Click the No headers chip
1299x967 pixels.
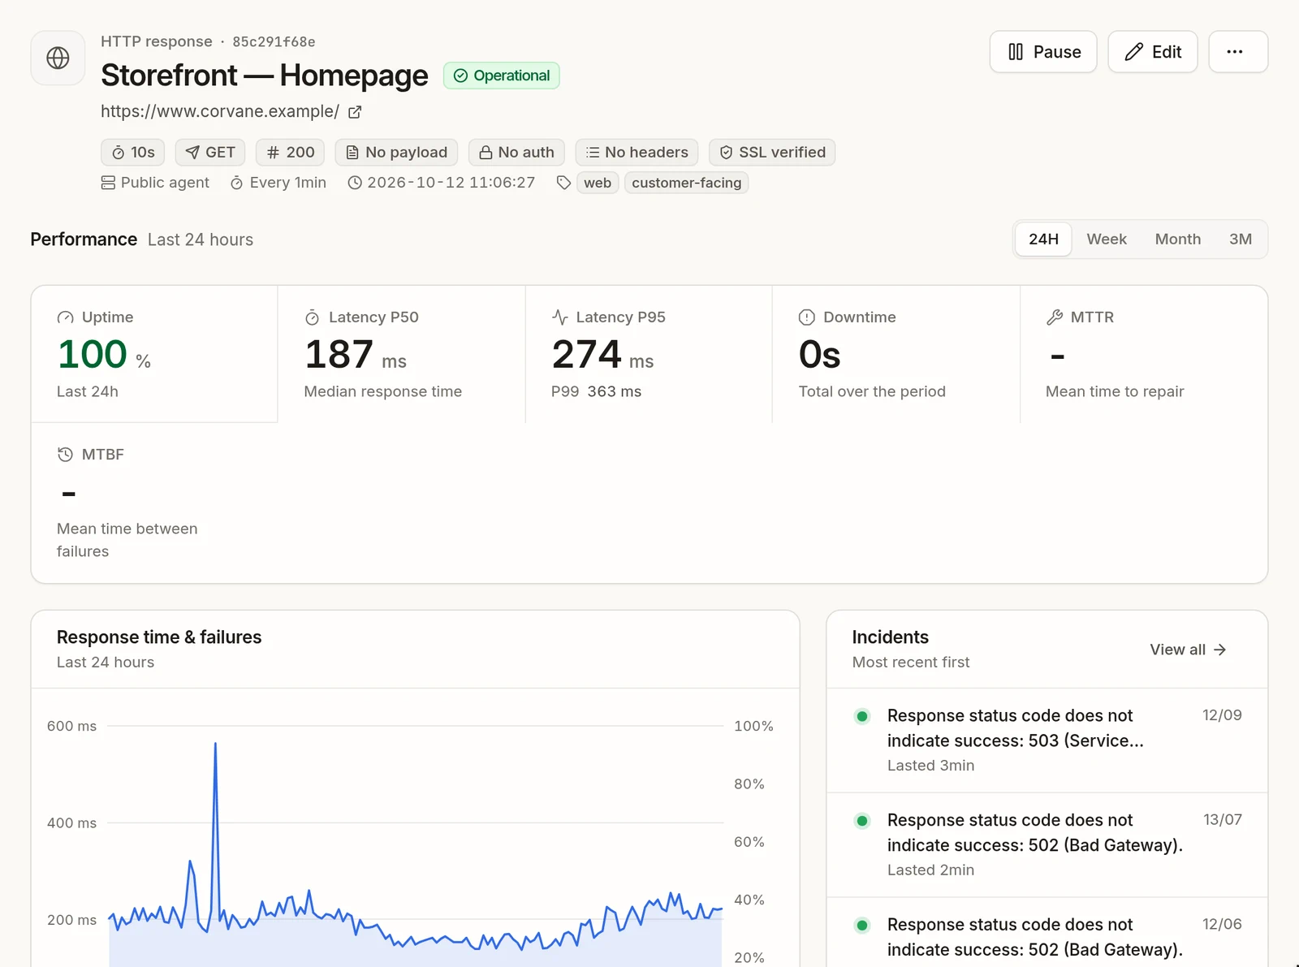637,153
